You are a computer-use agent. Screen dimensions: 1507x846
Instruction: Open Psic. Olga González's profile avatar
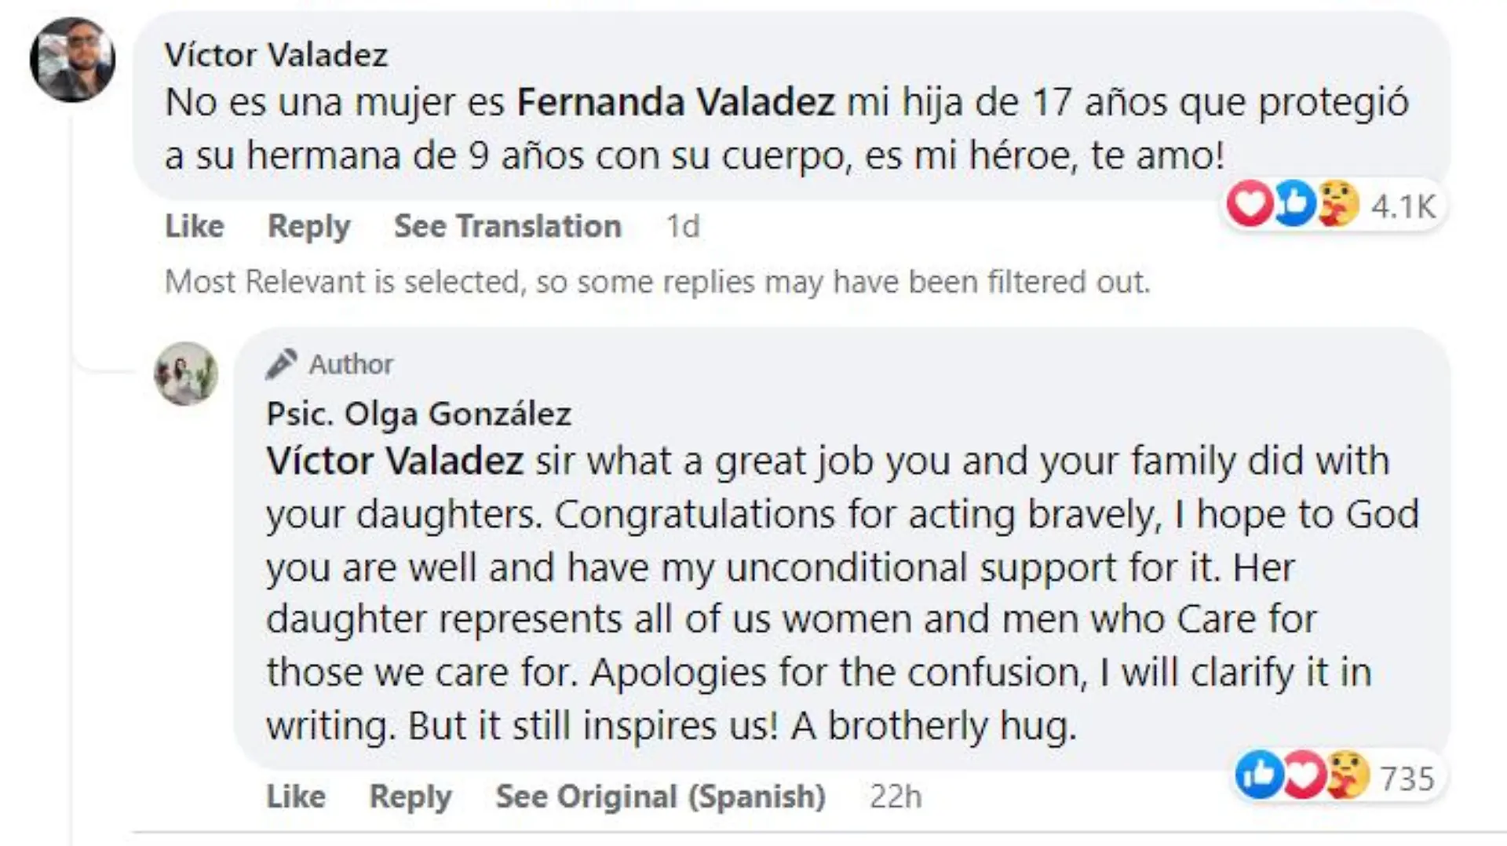pyautogui.click(x=186, y=374)
